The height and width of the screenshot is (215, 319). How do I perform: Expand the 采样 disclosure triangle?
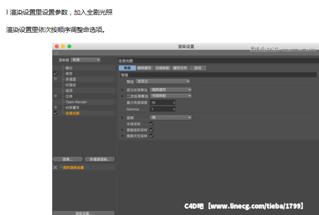tap(122, 118)
